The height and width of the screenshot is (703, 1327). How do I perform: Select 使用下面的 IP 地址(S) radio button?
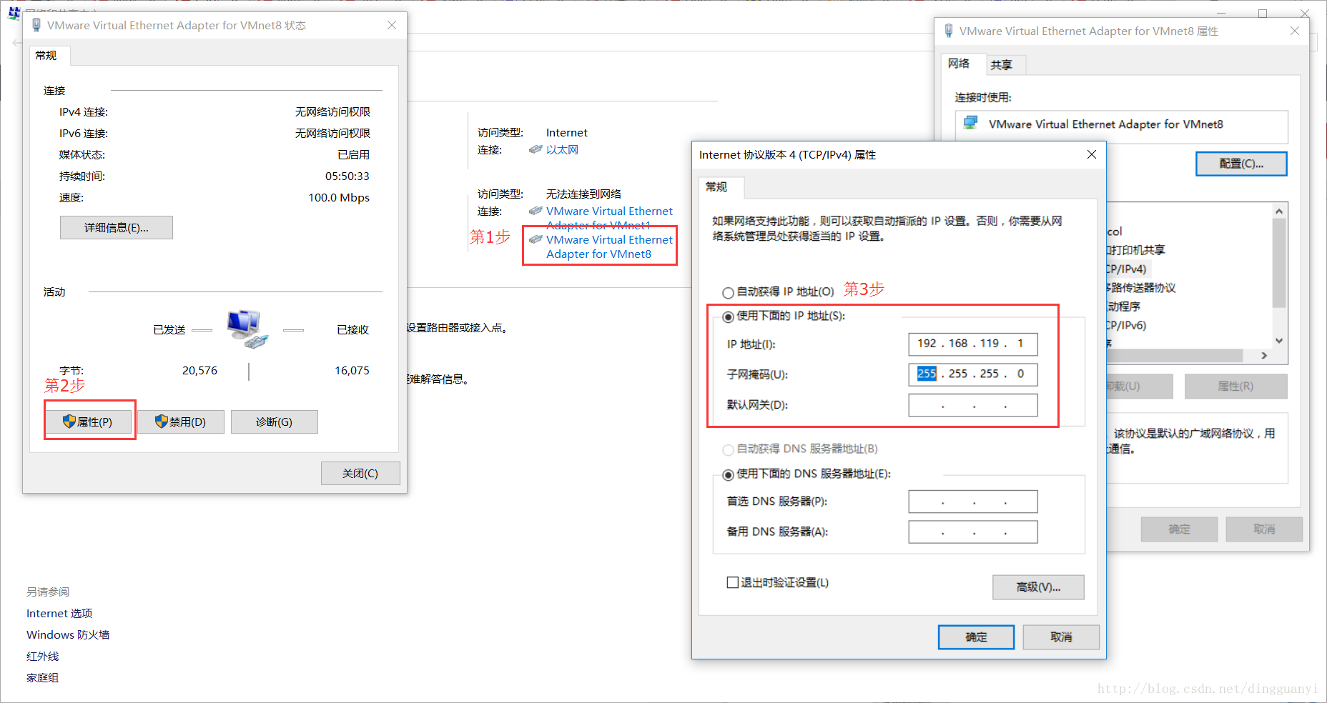click(728, 316)
